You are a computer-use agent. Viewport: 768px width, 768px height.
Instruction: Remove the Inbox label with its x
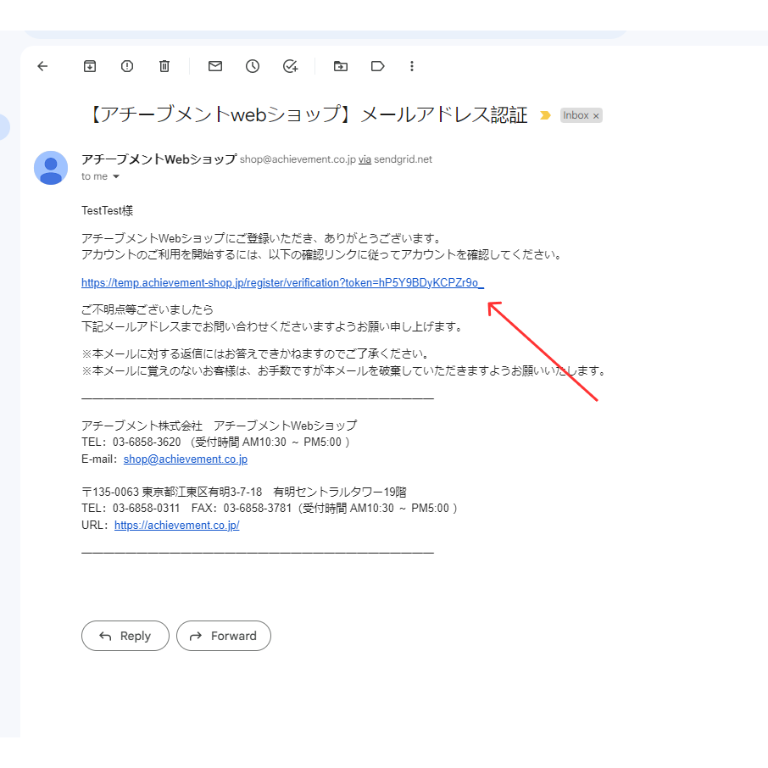click(596, 116)
